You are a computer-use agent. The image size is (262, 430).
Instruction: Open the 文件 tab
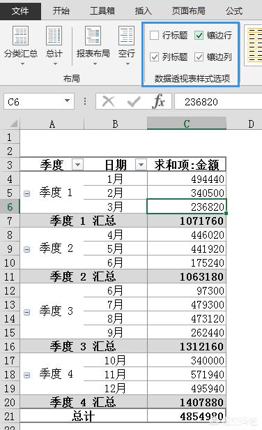click(x=20, y=10)
